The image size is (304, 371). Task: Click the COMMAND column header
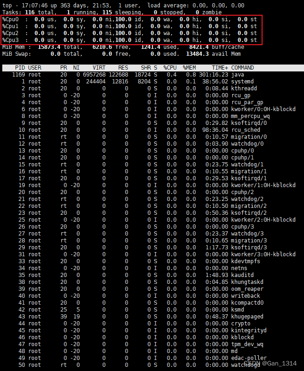(242, 68)
